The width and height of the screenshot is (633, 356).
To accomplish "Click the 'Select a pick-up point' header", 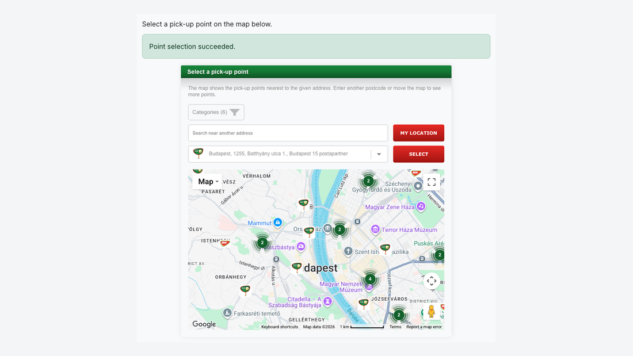I will tap(316, 72).
